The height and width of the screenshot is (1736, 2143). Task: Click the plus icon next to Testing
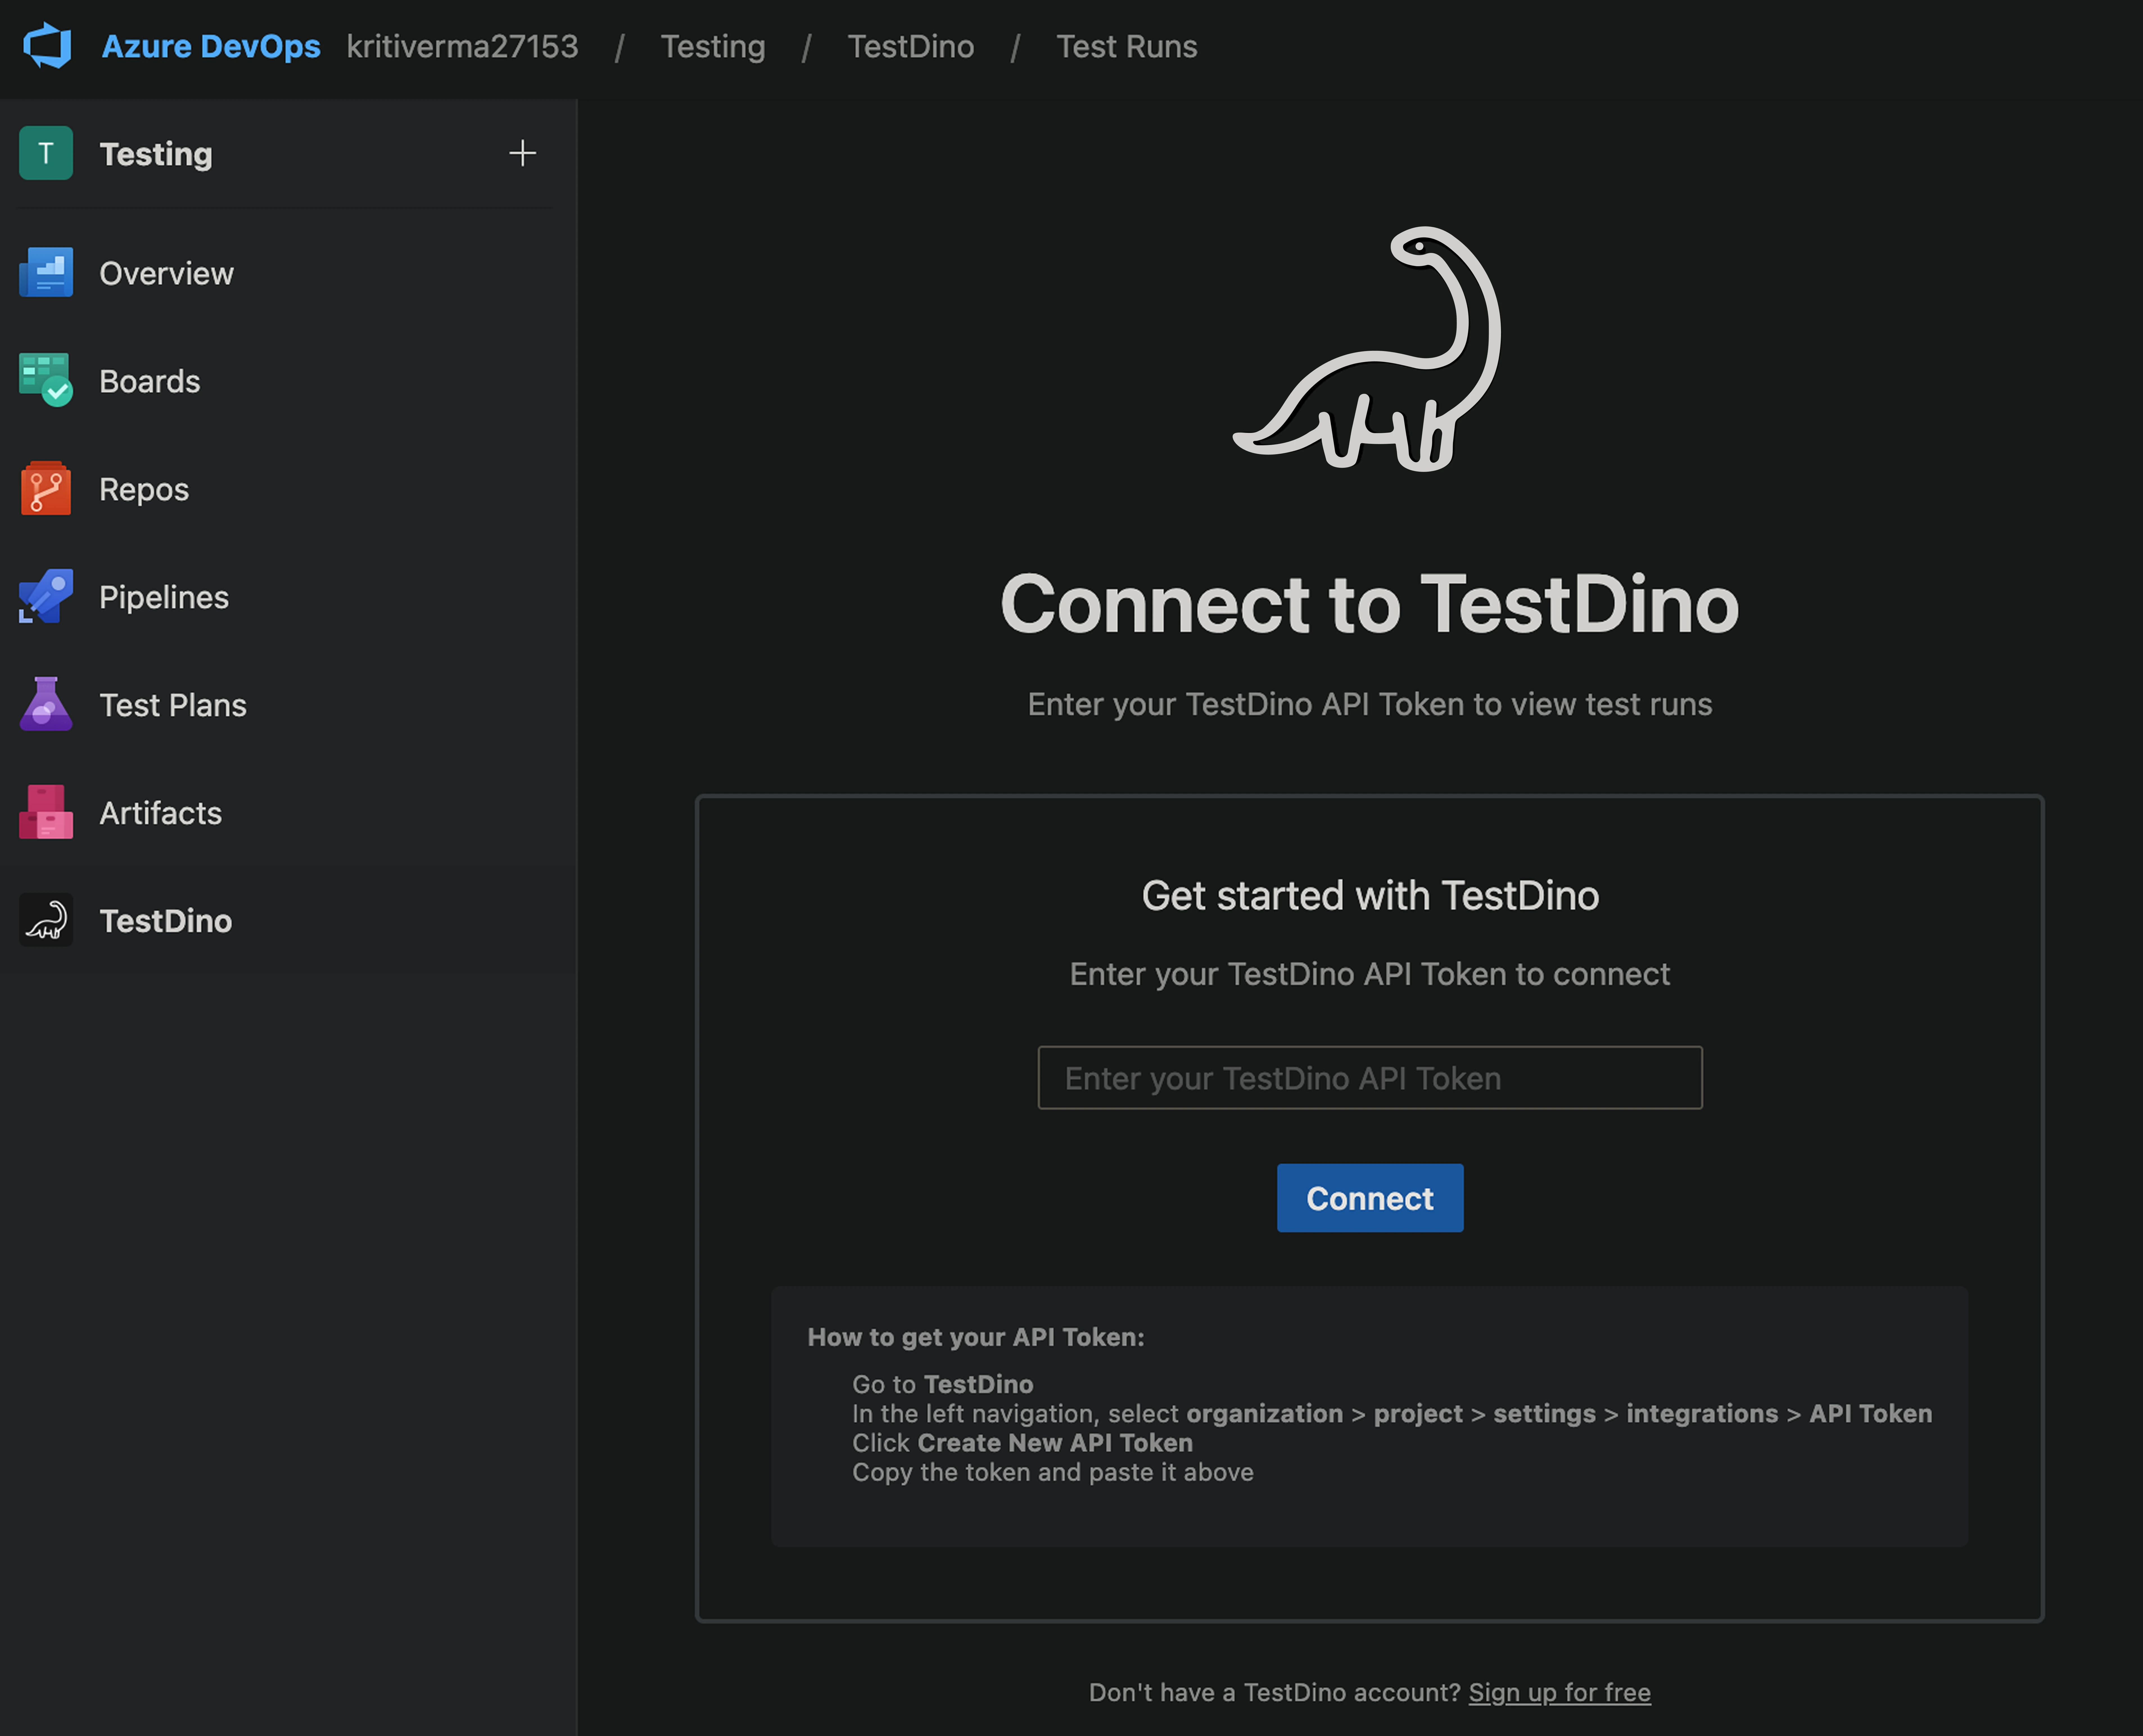point(522,153)
